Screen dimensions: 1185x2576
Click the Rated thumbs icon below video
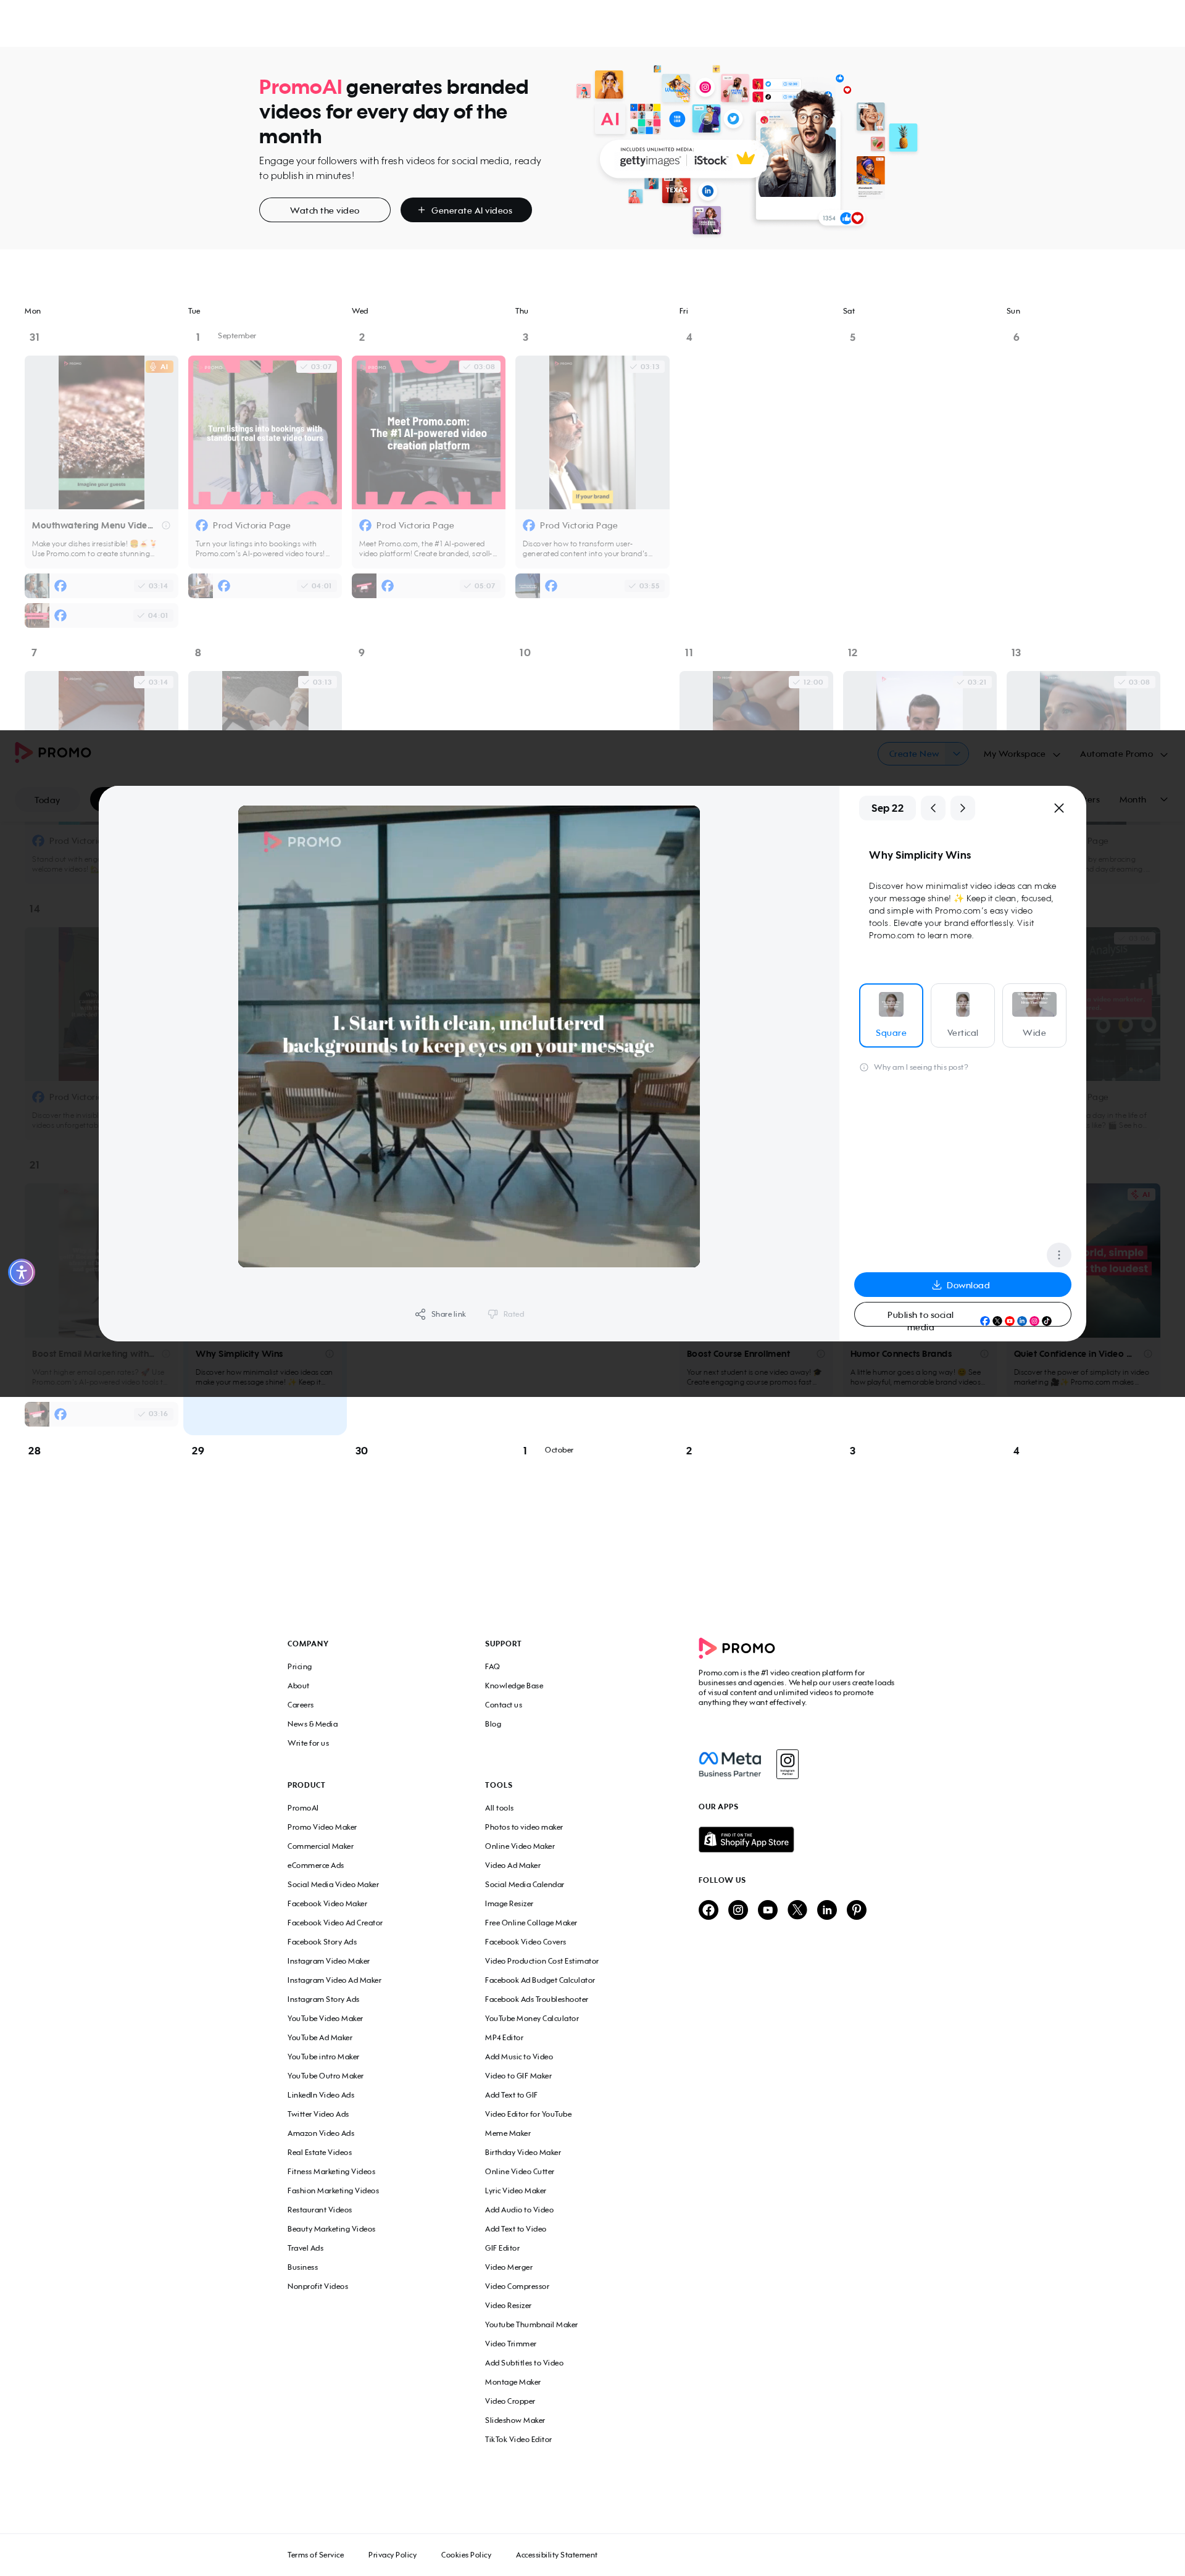tap(492, 1314)
